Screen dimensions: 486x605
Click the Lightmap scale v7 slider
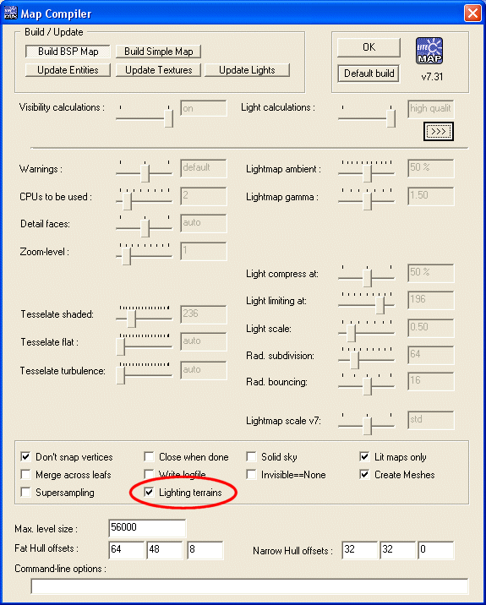367,423
